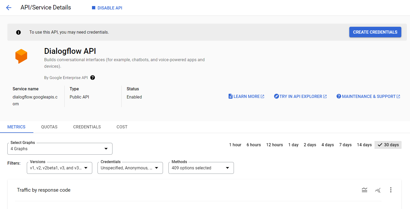Screen dimensions: 410x209
Task: Open Metrics Explorer icon for Traffic graph
Action: click(378, 190)
